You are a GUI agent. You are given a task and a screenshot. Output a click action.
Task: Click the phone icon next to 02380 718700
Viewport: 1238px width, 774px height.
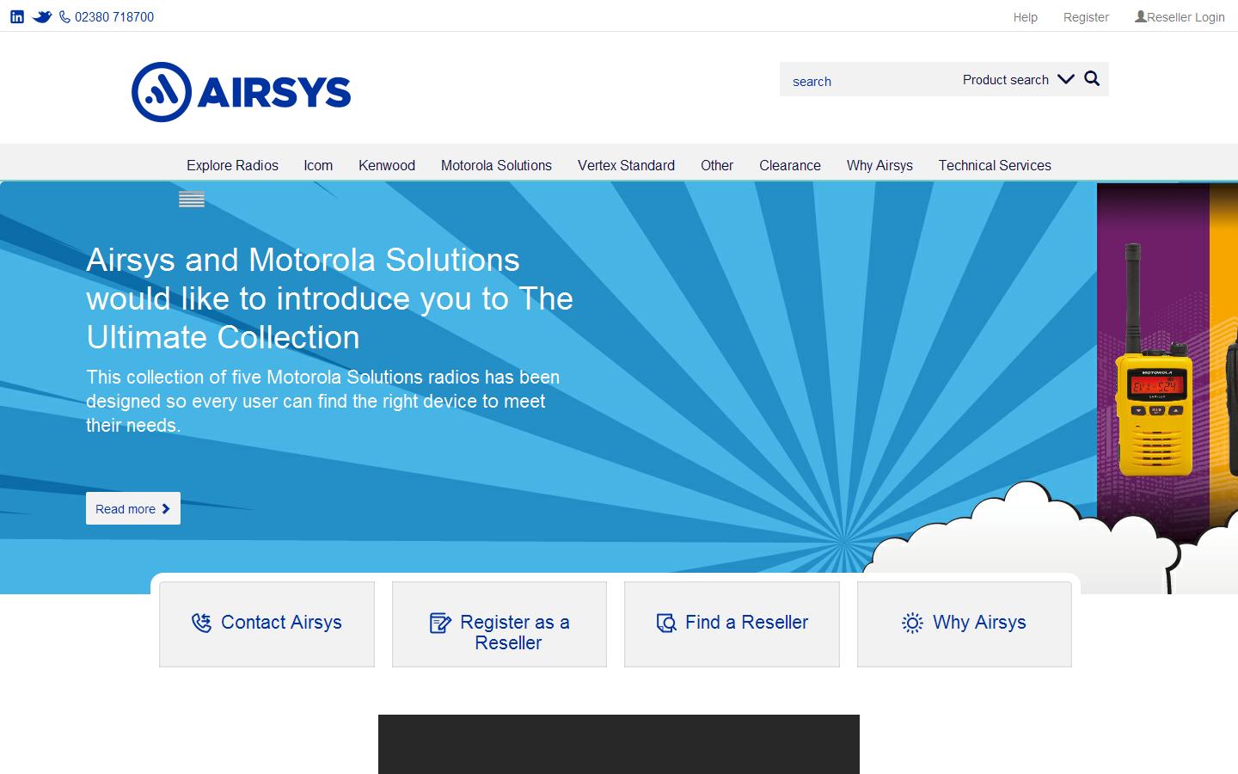pos(64,16)
